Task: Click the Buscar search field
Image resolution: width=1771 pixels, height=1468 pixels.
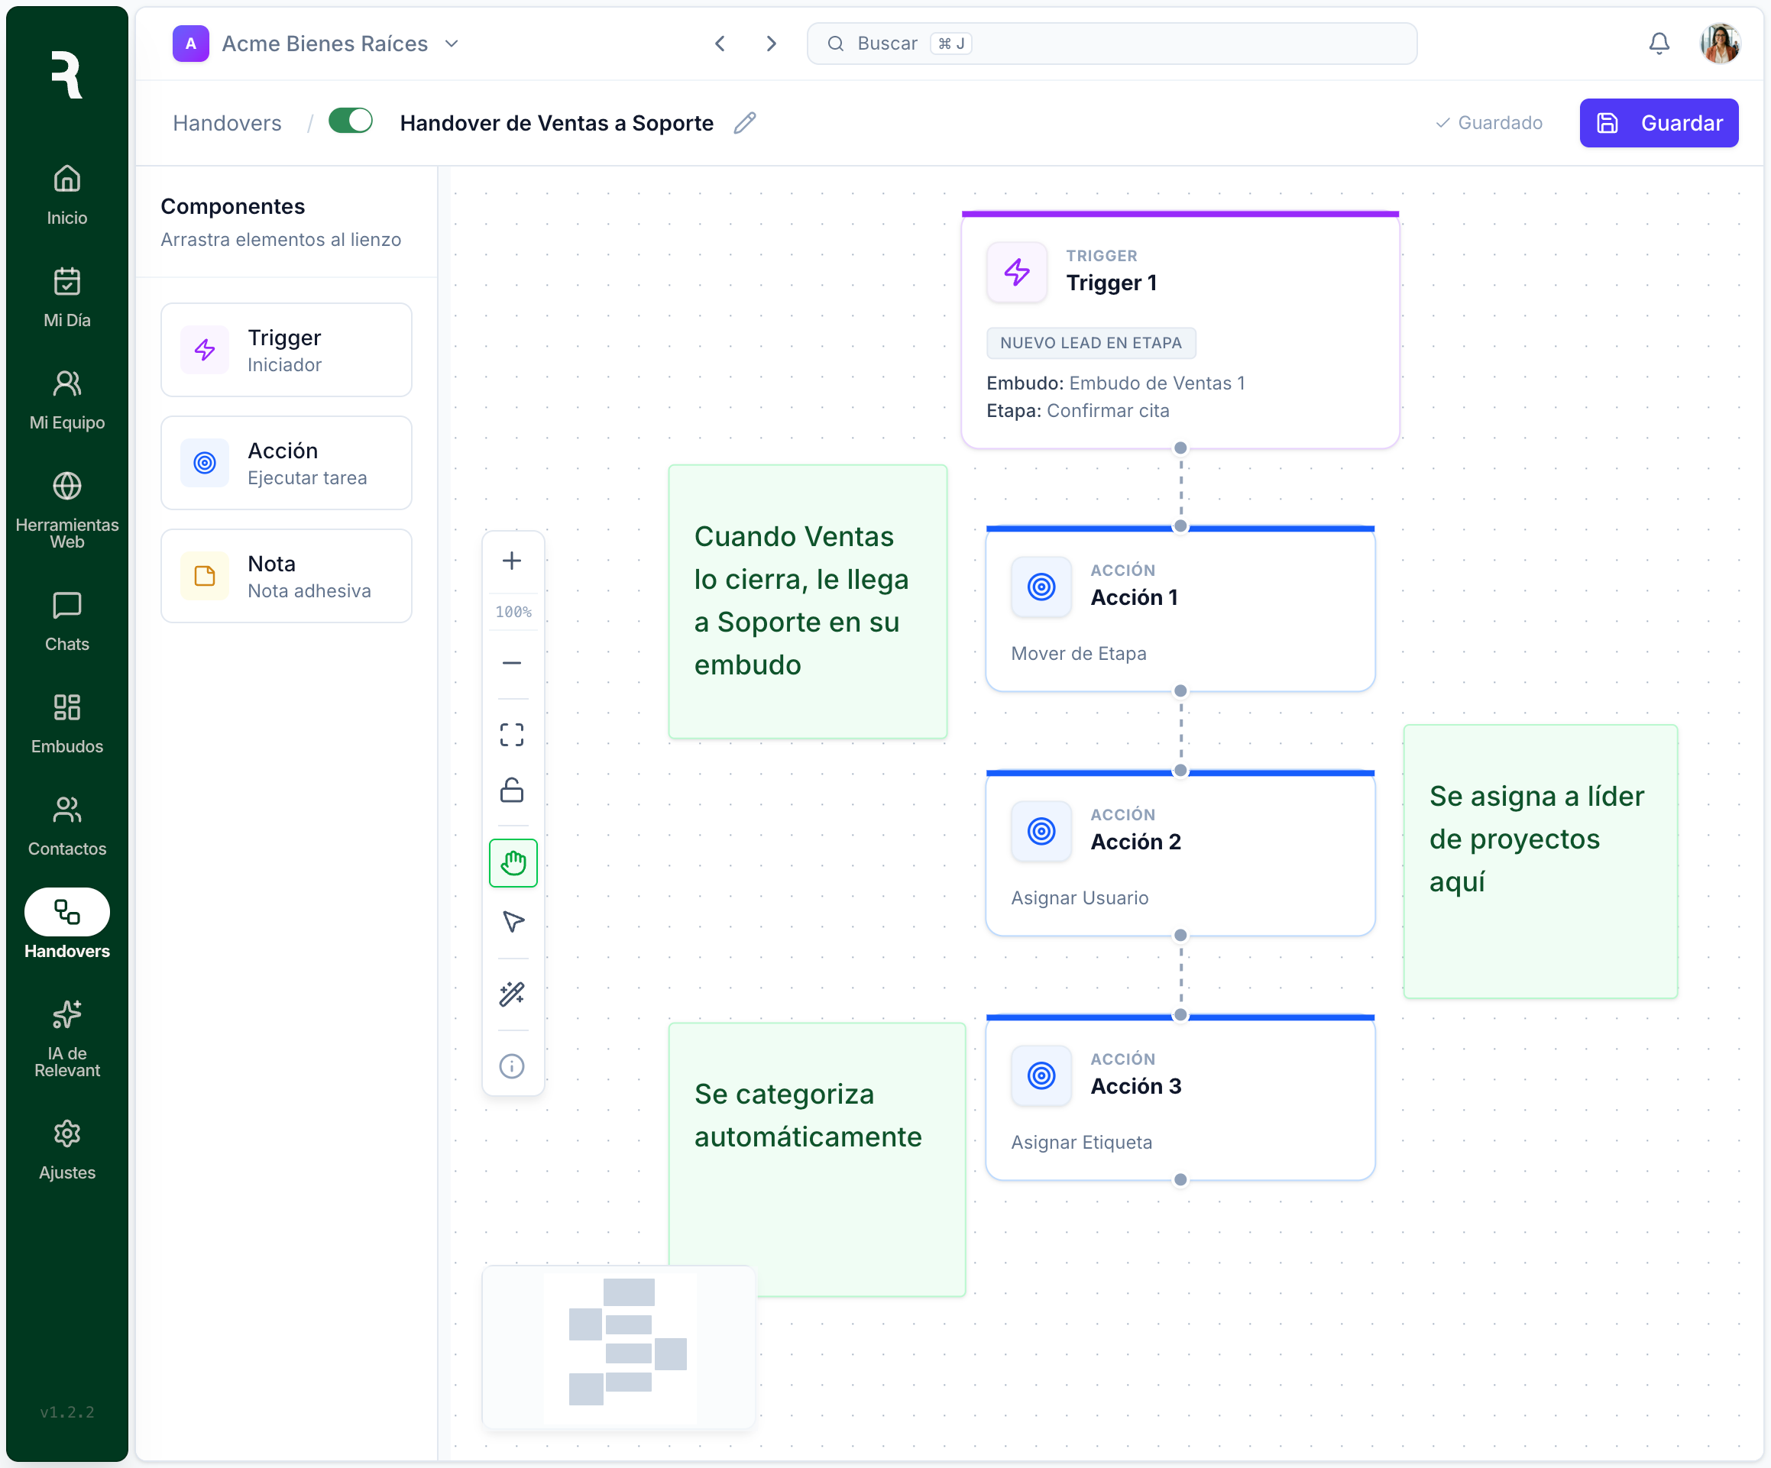Action: pyautogui.click(x=1112, y=44)
